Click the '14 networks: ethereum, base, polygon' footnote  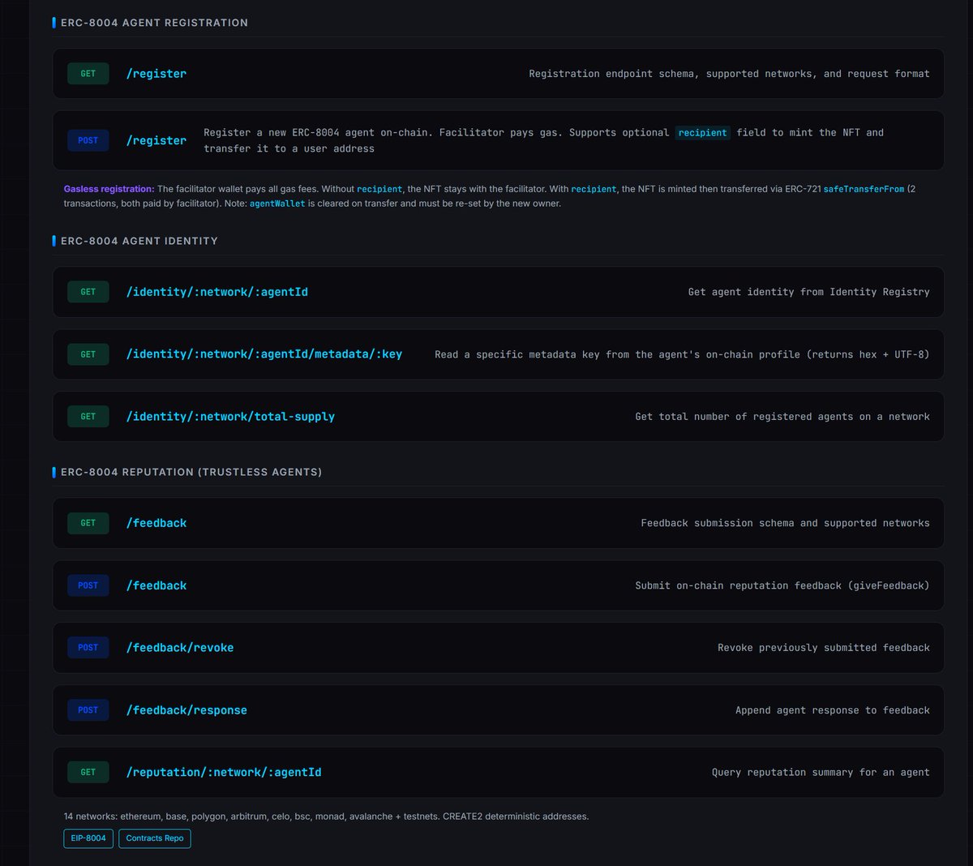[x=326, y=817]
